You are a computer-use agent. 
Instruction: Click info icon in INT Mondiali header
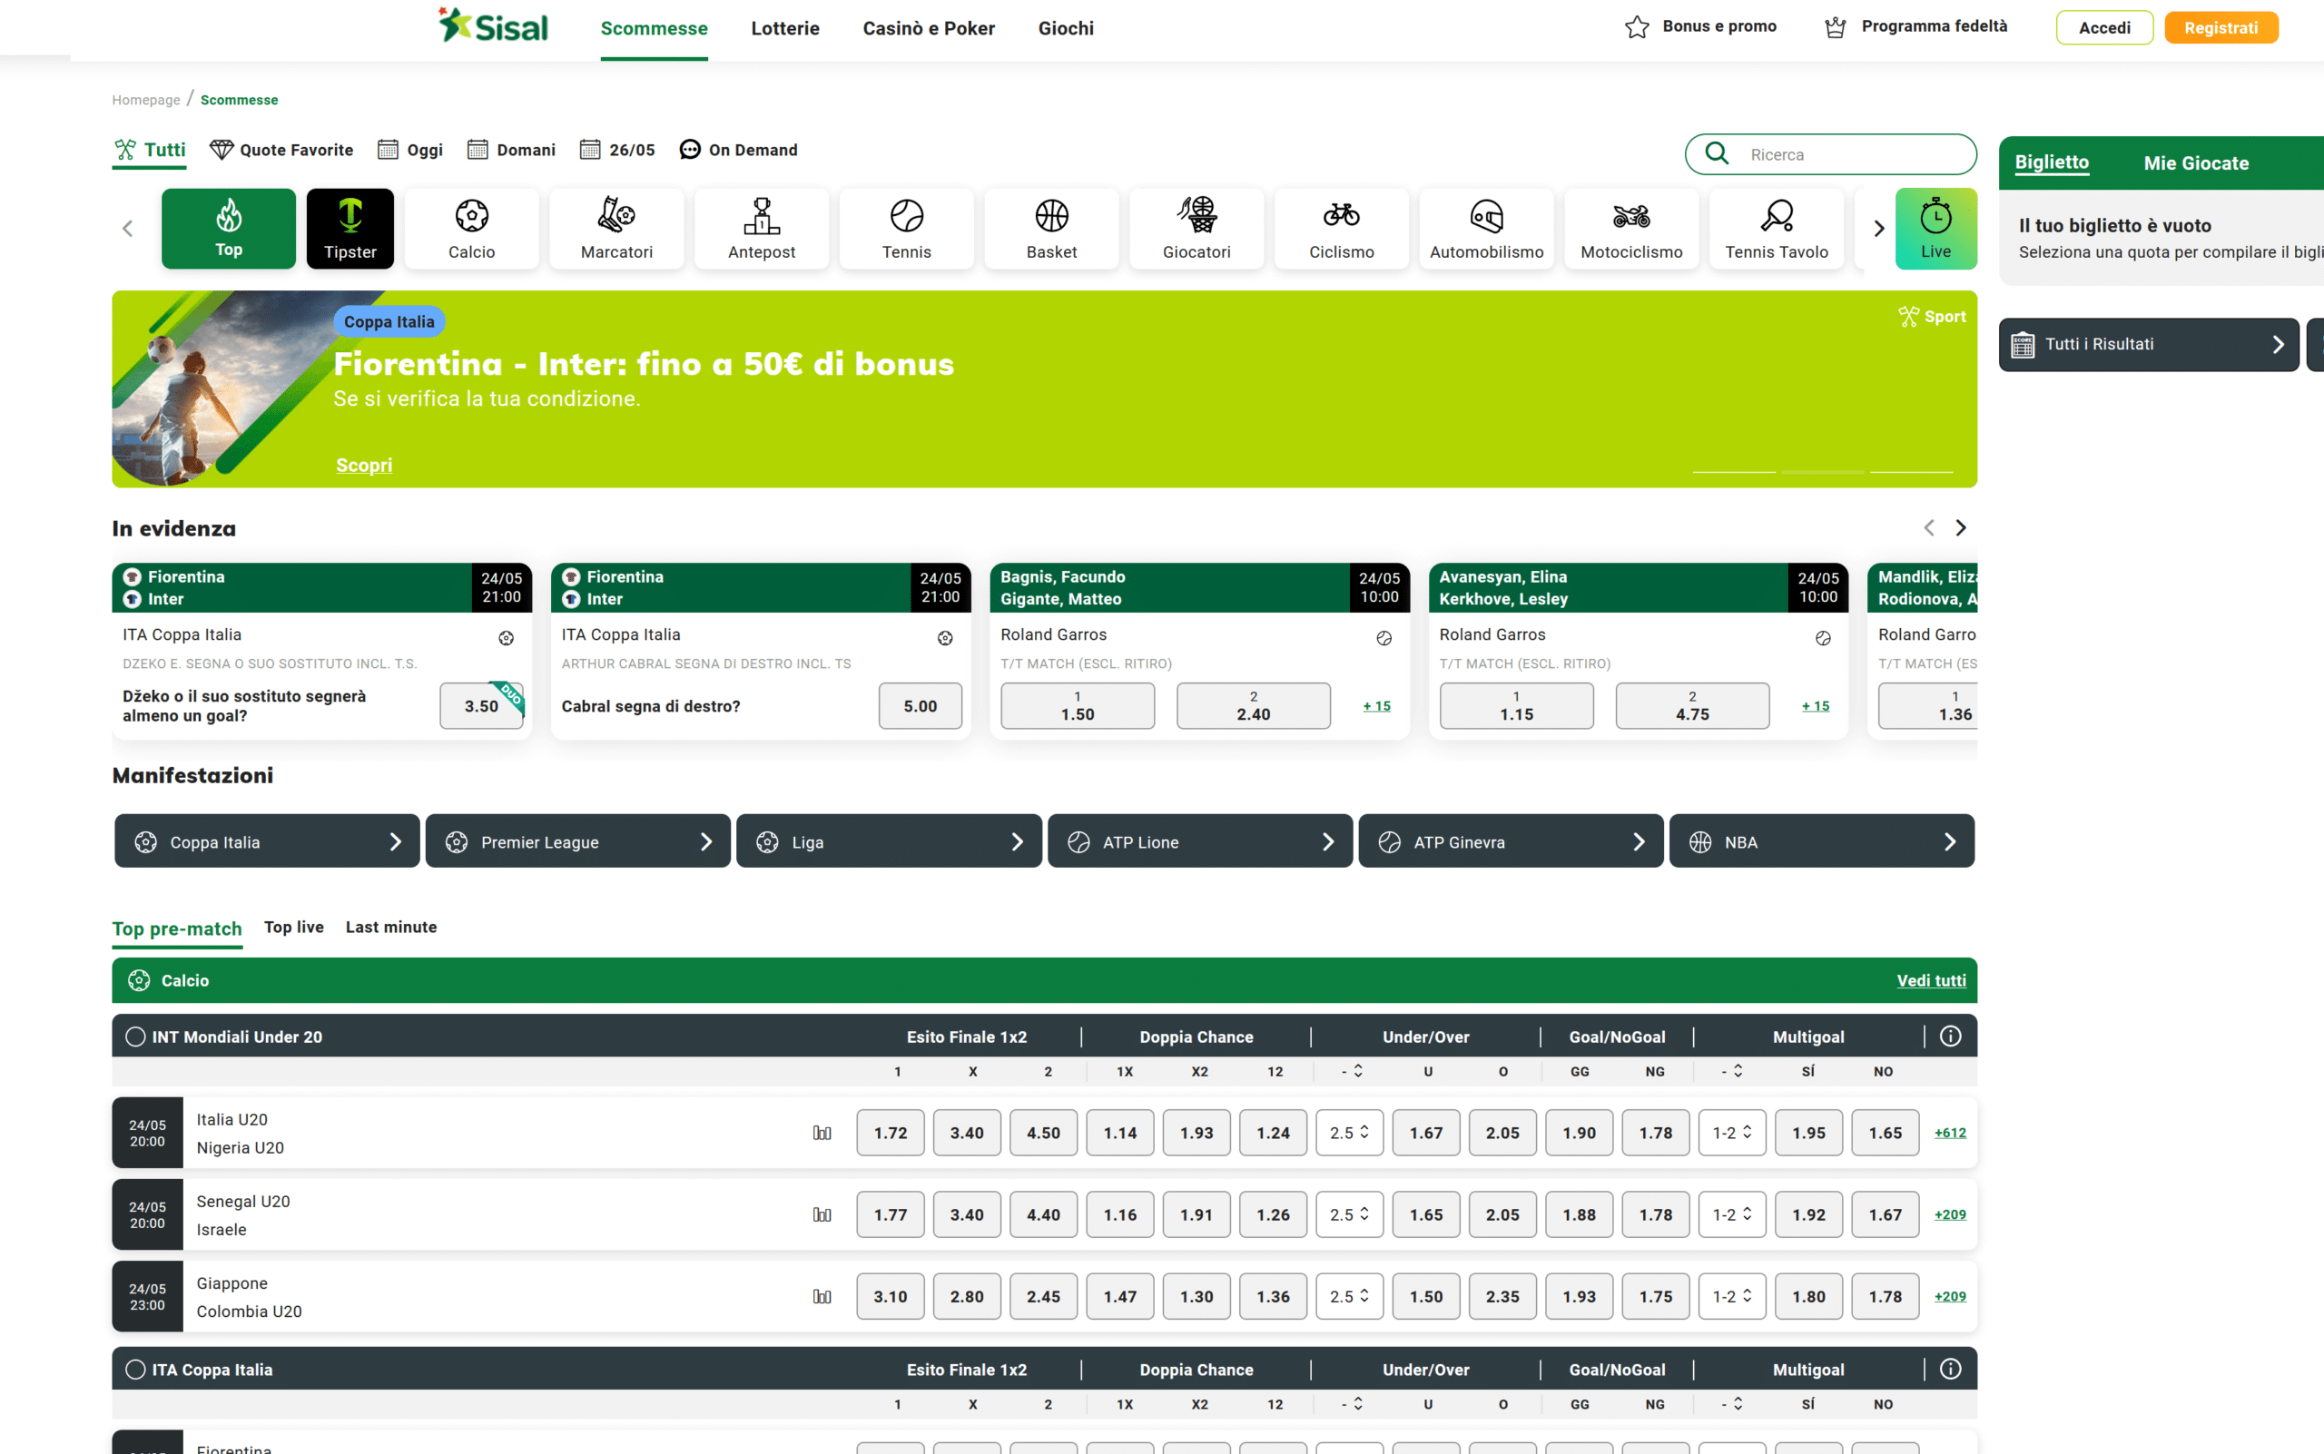pyautogui.click(x=1950, y=1036)
